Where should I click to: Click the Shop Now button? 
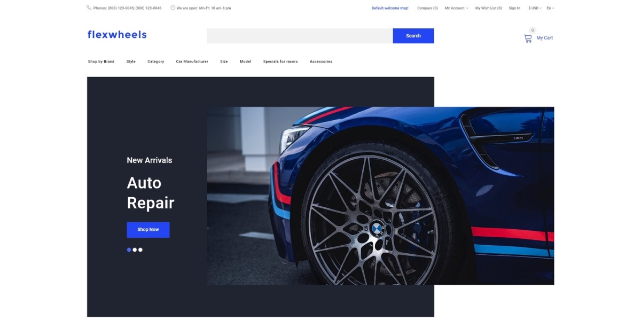pyautogui.click(x=148, y=230)
